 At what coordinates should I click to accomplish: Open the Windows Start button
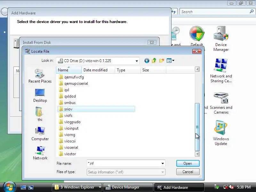(9, 187)
